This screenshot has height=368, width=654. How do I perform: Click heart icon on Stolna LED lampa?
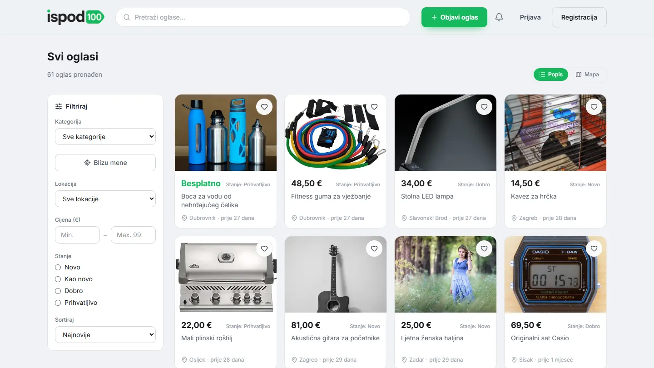click(x=484, y=107)
